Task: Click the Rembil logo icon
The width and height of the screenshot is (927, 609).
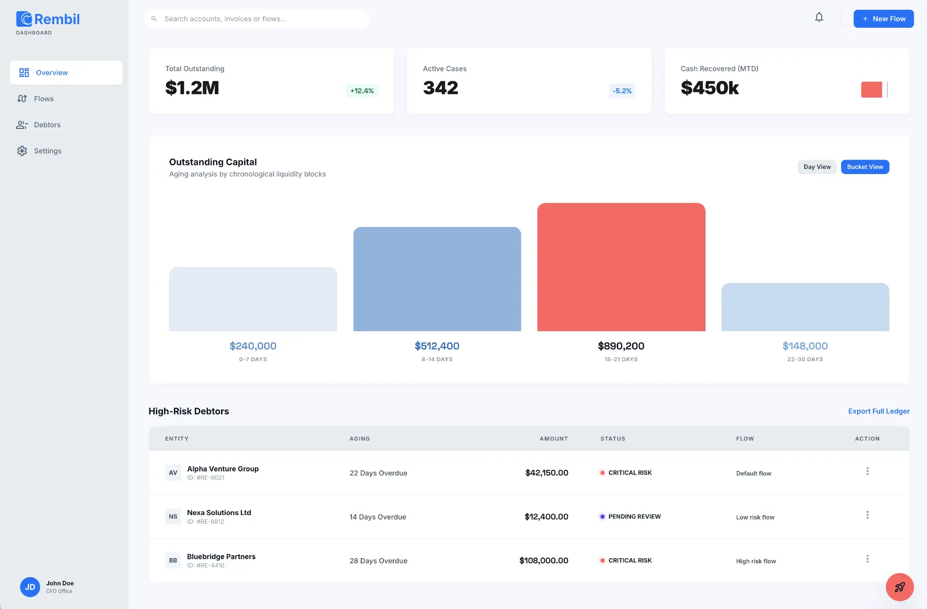Action: click(x=24, y=19)
